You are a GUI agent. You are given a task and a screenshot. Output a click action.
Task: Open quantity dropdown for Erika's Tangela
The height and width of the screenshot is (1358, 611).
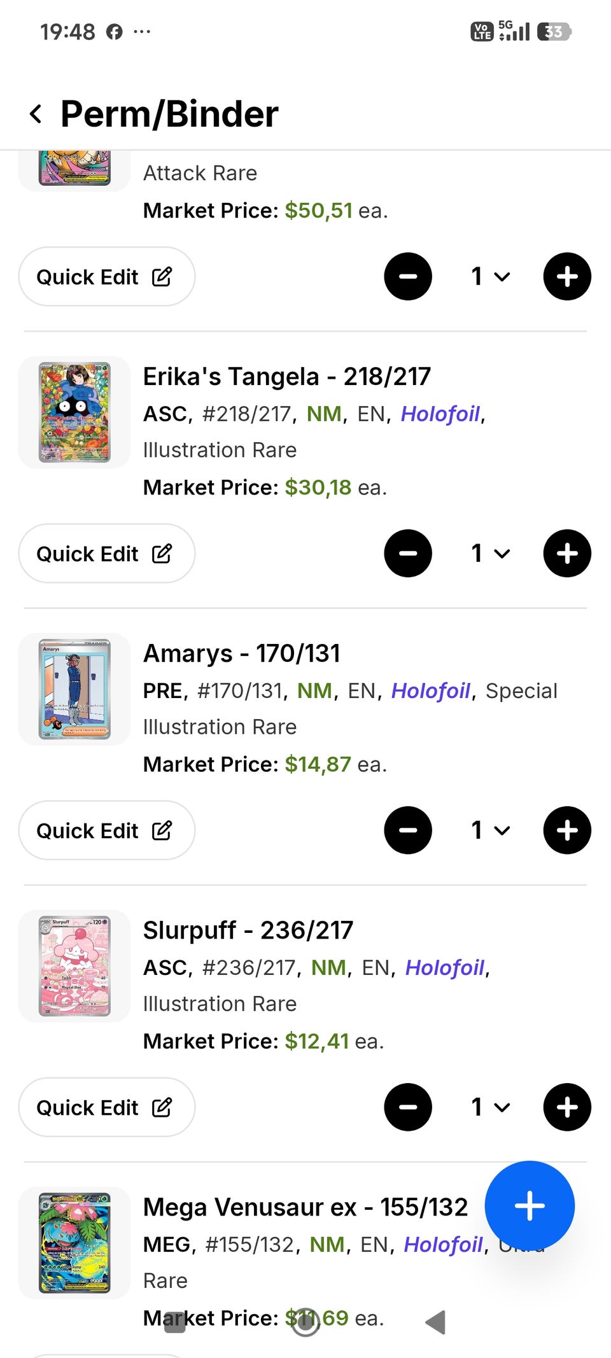pos(490,554)
